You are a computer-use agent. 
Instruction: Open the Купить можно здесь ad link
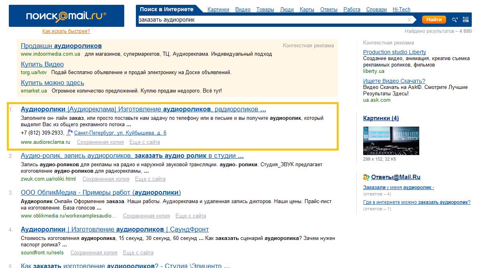(53, 83)
